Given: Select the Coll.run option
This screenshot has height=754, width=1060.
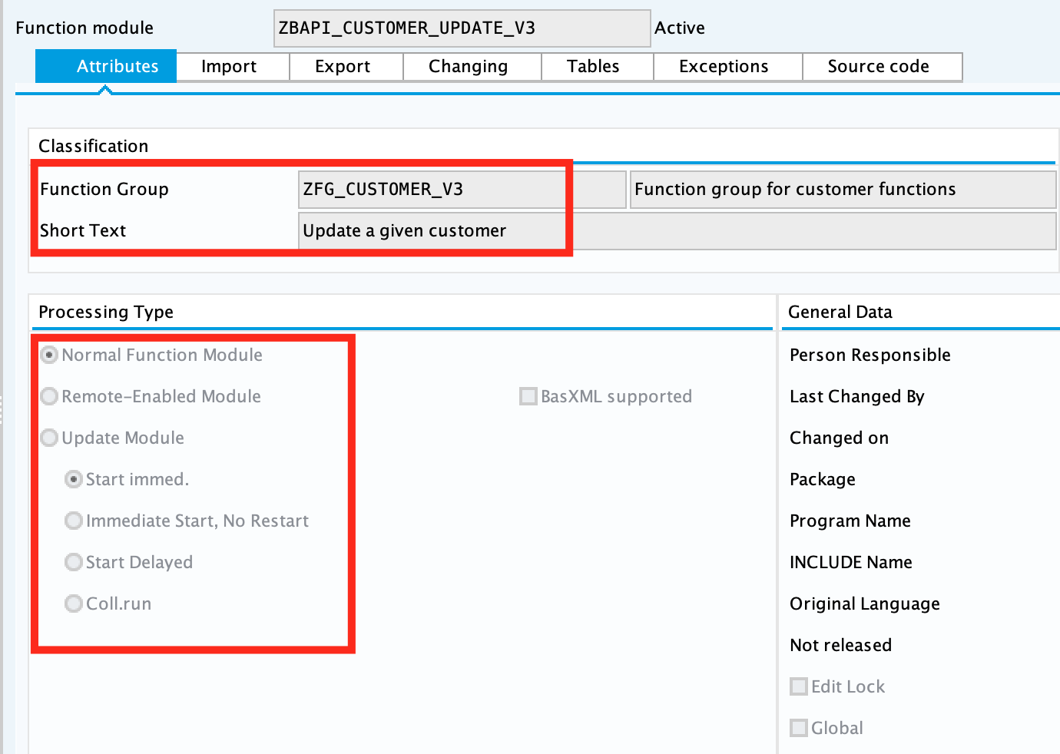Looking at the screenshot, I should (x=74, y=604).
